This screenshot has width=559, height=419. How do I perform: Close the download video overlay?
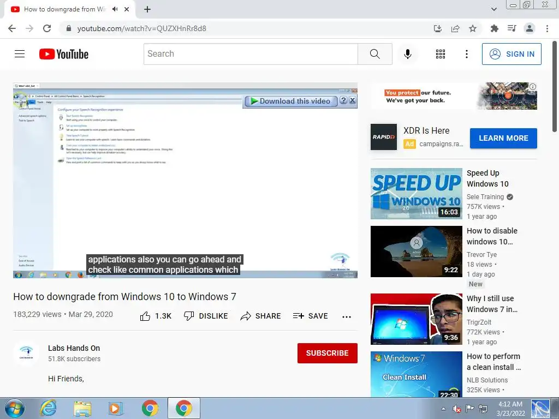tap(352, 100)
